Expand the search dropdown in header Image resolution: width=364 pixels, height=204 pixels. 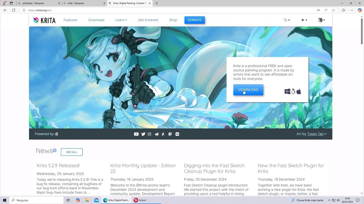[287, 20]
